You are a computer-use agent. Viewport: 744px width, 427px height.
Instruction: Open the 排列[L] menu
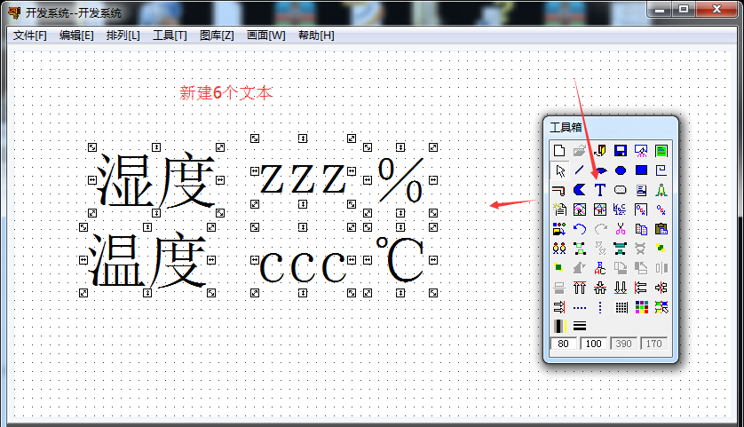(123, 36)
